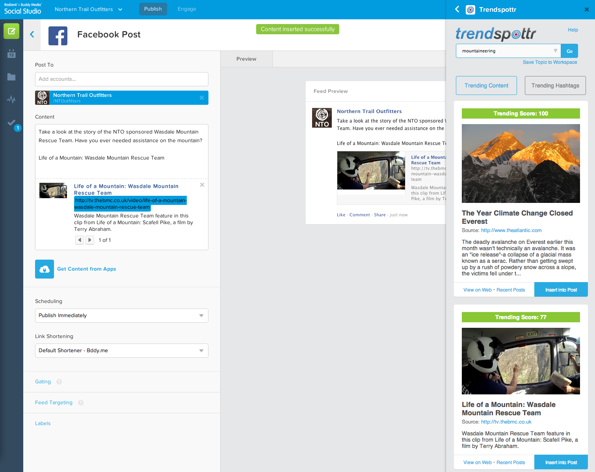
Task: Click the Gating help question icon
Action: coord(59,382)
